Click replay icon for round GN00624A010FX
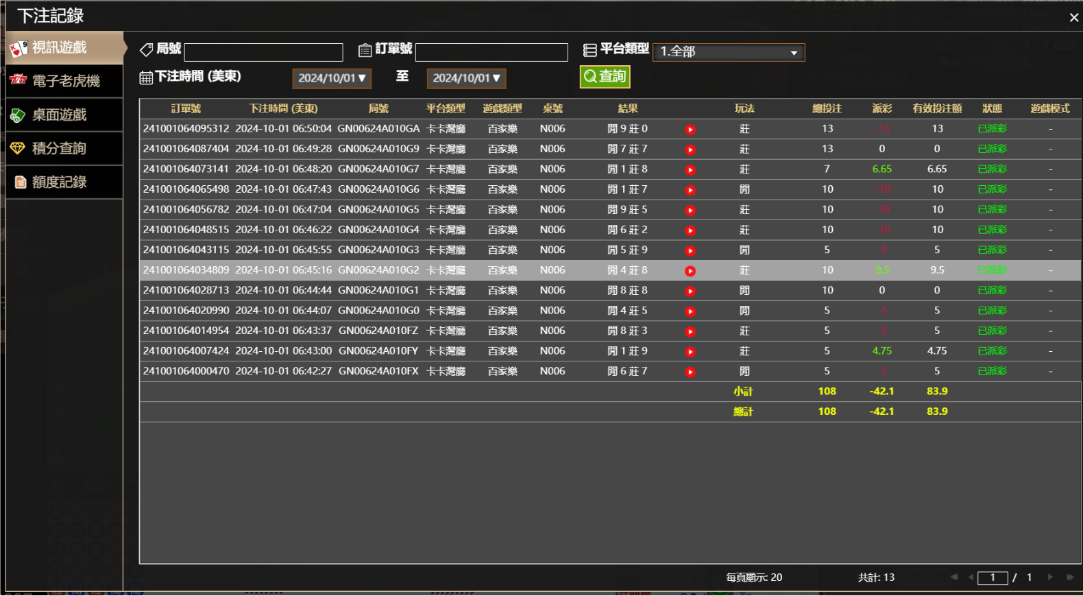 pyautogui.click(x=690, y=372)
